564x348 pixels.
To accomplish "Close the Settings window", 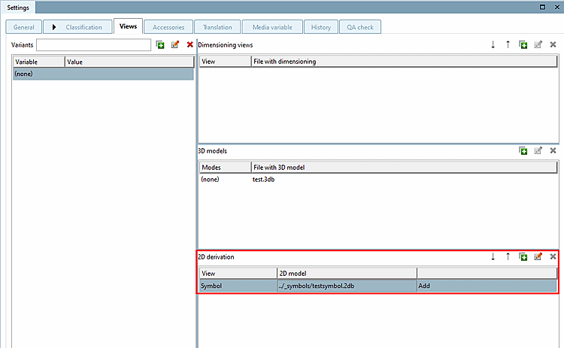I will [556, 8].
